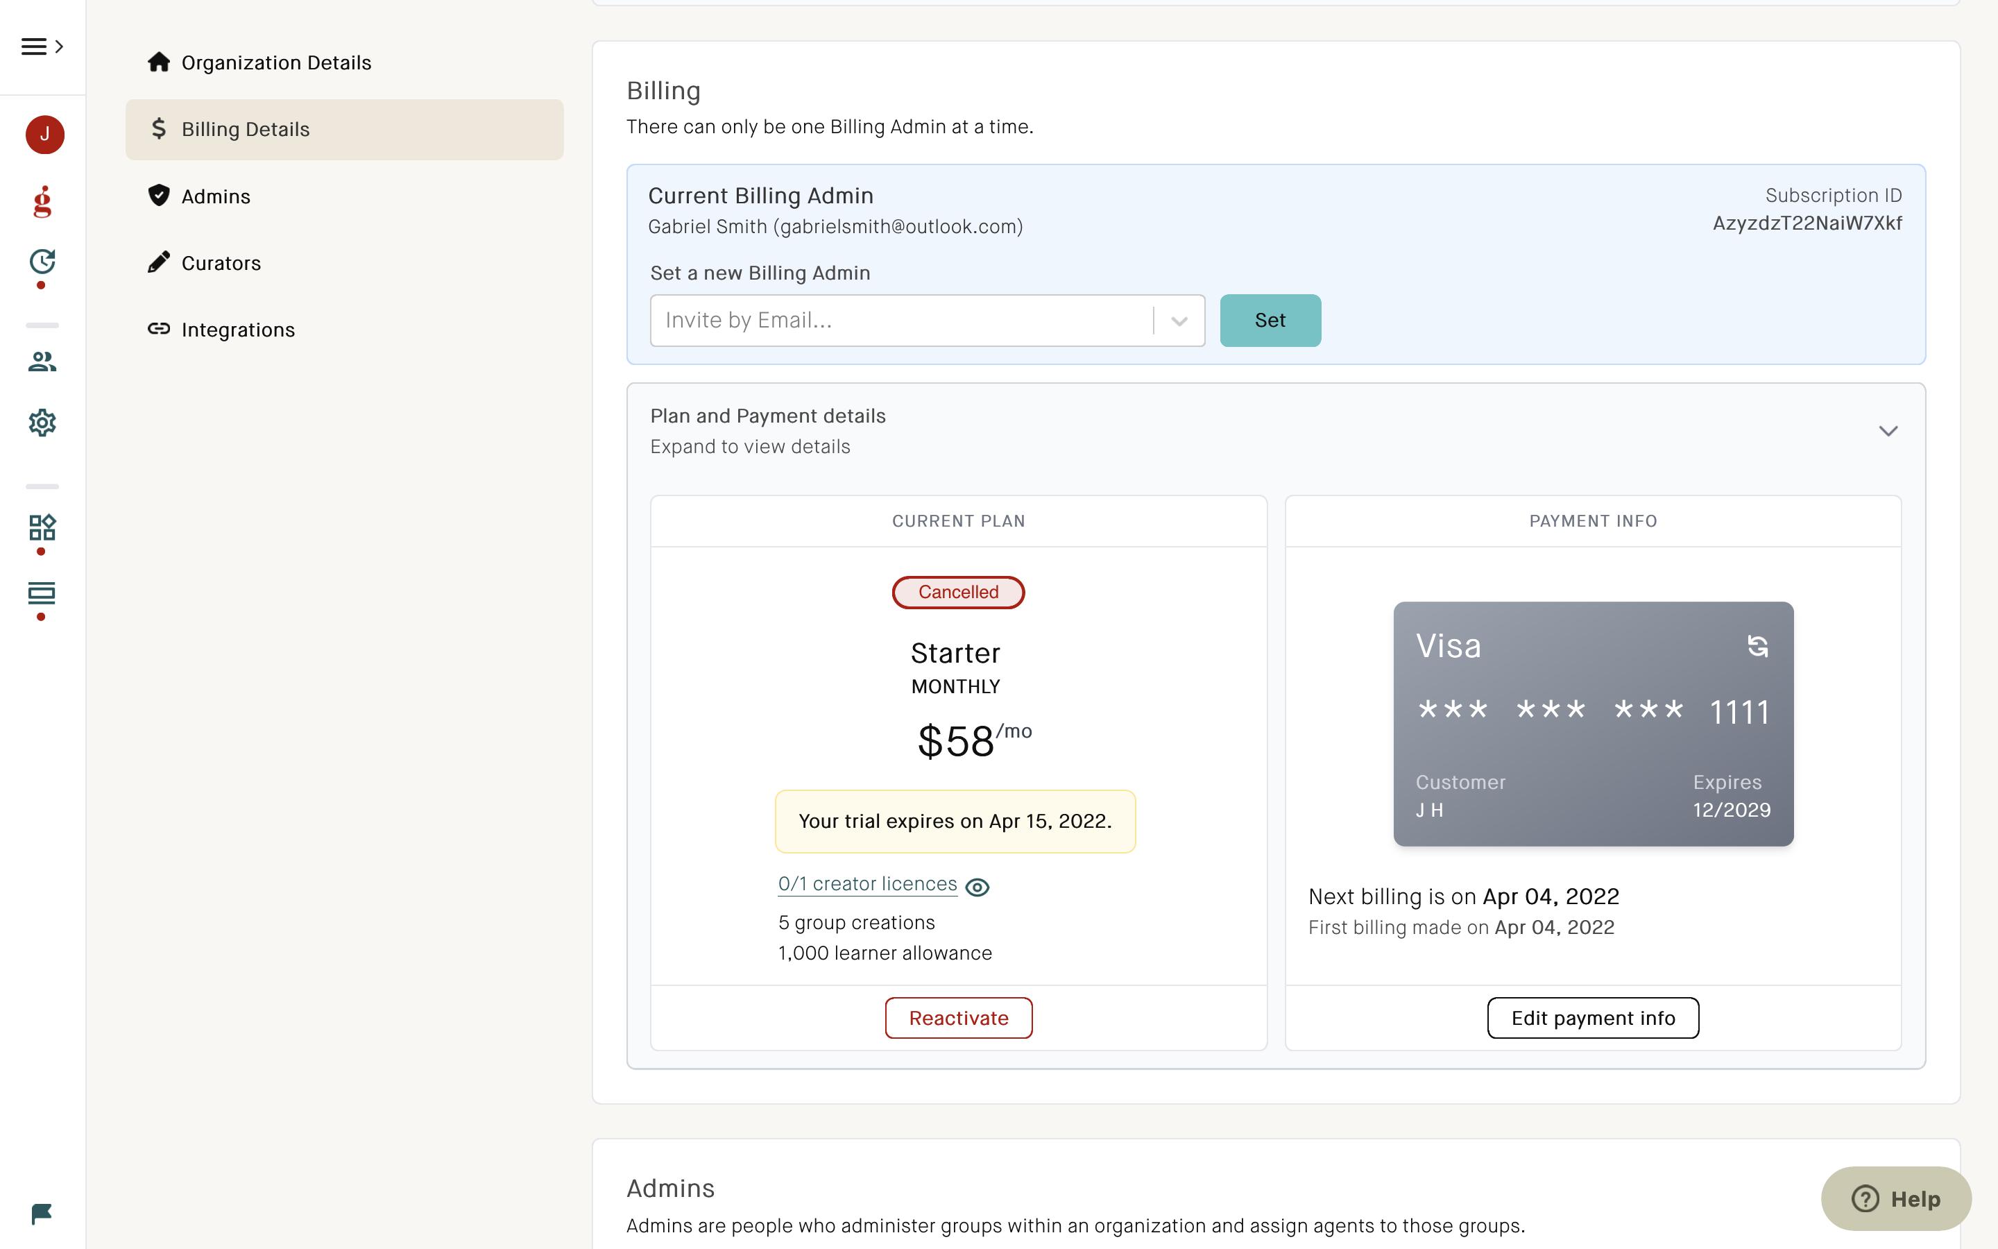Click the flag icon at bottom left
This screenshot has width=1998, height=1249.
tap(42, 1214)
